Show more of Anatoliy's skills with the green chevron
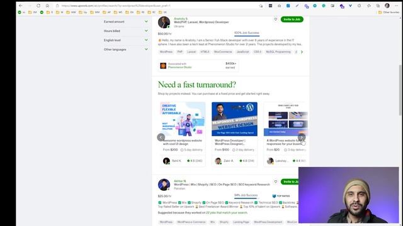The image size is (403, 226). point(302,52)
